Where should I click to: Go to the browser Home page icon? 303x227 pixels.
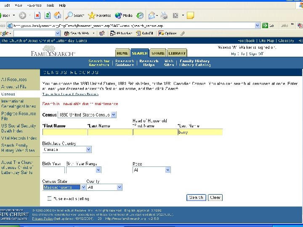click(57, 16)
